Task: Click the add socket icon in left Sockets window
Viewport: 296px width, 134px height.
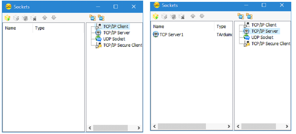Action: click(x=7, y=18)
